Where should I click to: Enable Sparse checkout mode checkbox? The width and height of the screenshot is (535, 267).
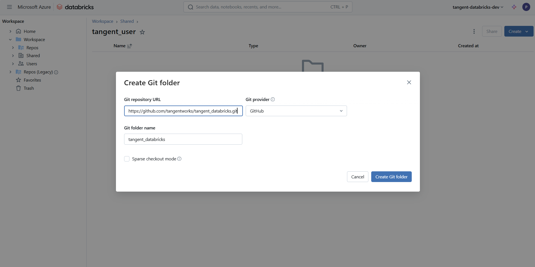pos(127,159)
